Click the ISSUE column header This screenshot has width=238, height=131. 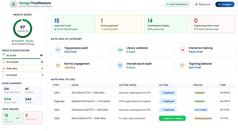tap(75, 85)
